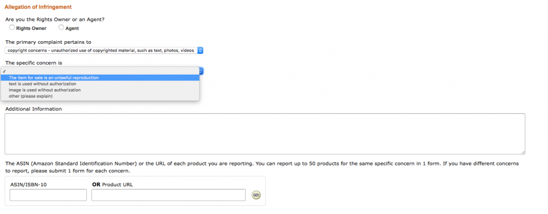Click the specific concern dropdown arrow

coord(201,71)
